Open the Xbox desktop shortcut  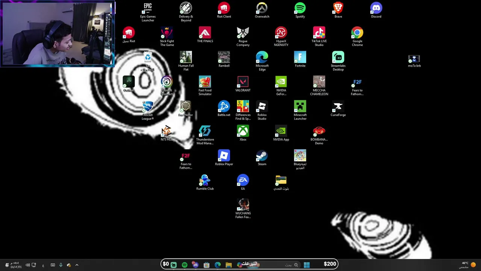click(x=243, y=134)
